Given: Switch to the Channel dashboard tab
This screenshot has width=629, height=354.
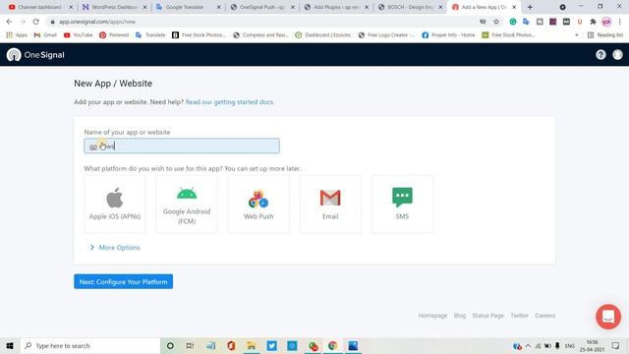Looking at the screenshot, I should tap(39, 7).
